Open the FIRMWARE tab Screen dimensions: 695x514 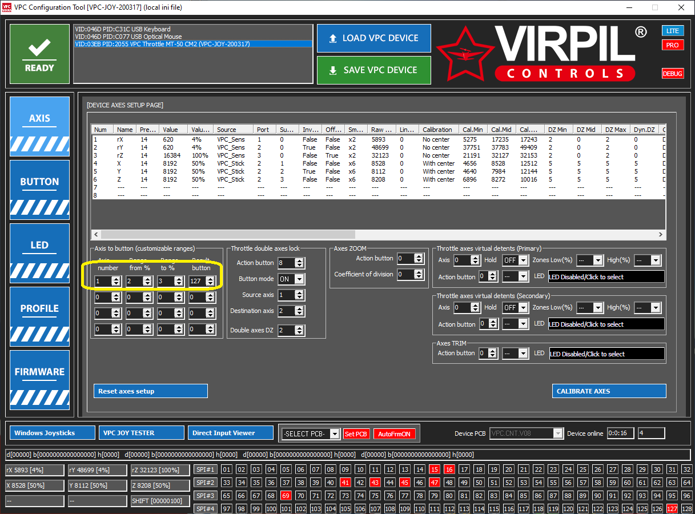[x=39, y=377]
